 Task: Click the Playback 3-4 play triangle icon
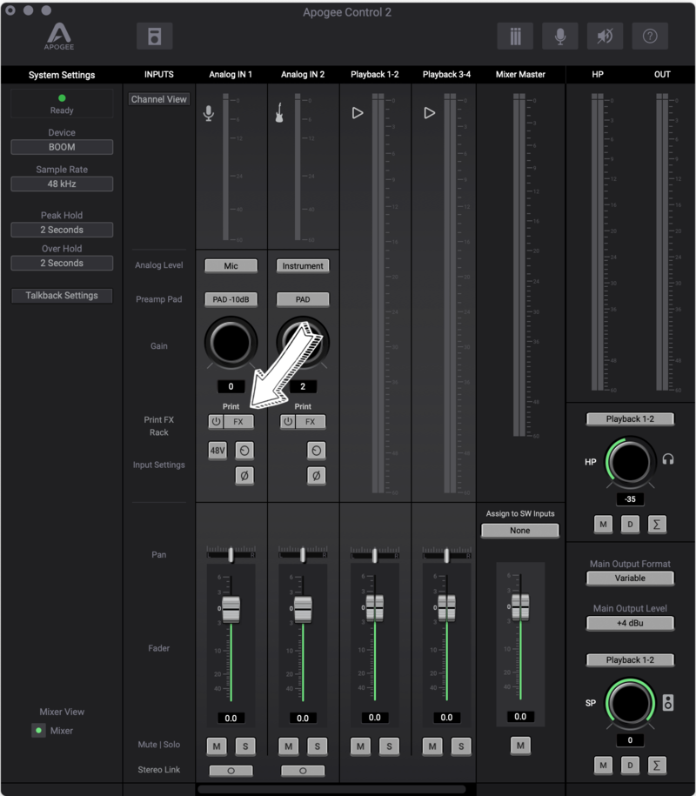430,113
